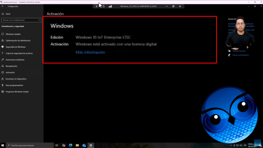Open Encontrar mi dispositivo
This screenshot has width=263, height=148.
16,79
